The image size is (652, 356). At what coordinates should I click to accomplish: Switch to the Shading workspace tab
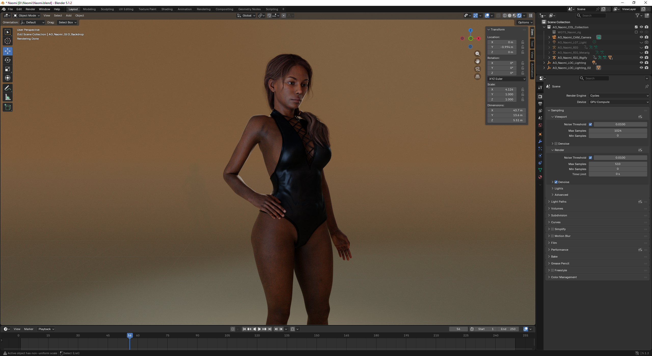pyautogui.click(x=167, y=9)
